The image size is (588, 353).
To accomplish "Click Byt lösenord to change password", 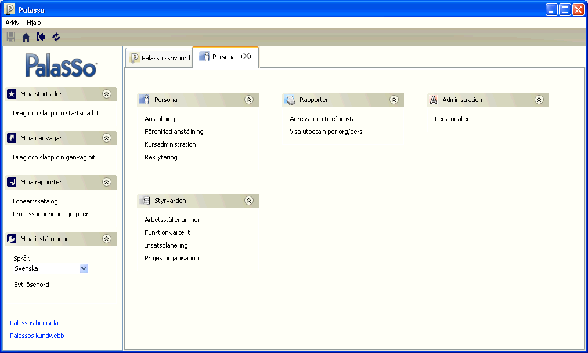I will 31,285.
